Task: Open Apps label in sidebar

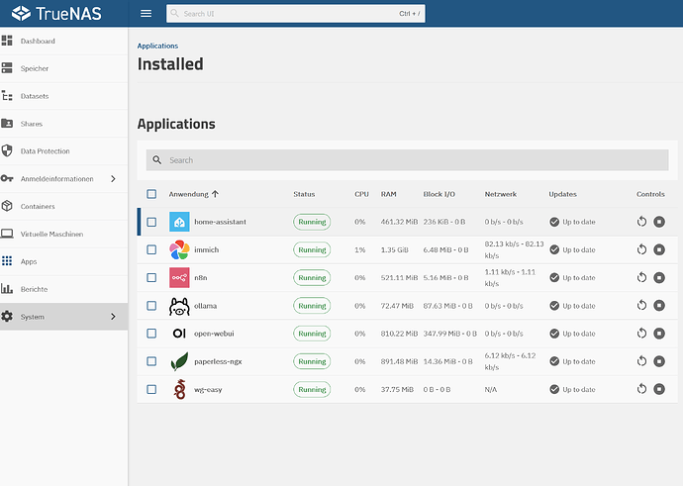Action: click(x=29, y=261)
